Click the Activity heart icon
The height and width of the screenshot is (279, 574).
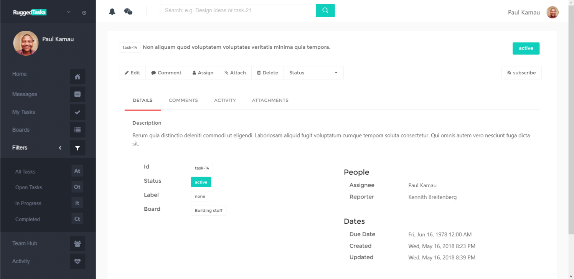click(78, 261)
